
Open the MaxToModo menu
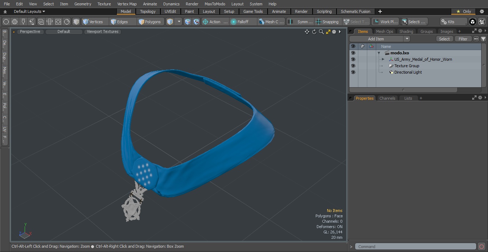point(215,4)
